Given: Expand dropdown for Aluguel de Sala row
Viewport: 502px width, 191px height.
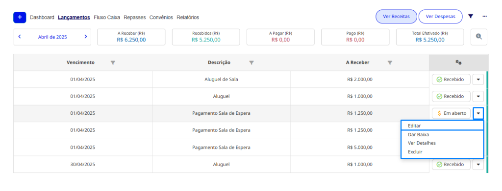Looking at the screenshot, I should [478, 80].
